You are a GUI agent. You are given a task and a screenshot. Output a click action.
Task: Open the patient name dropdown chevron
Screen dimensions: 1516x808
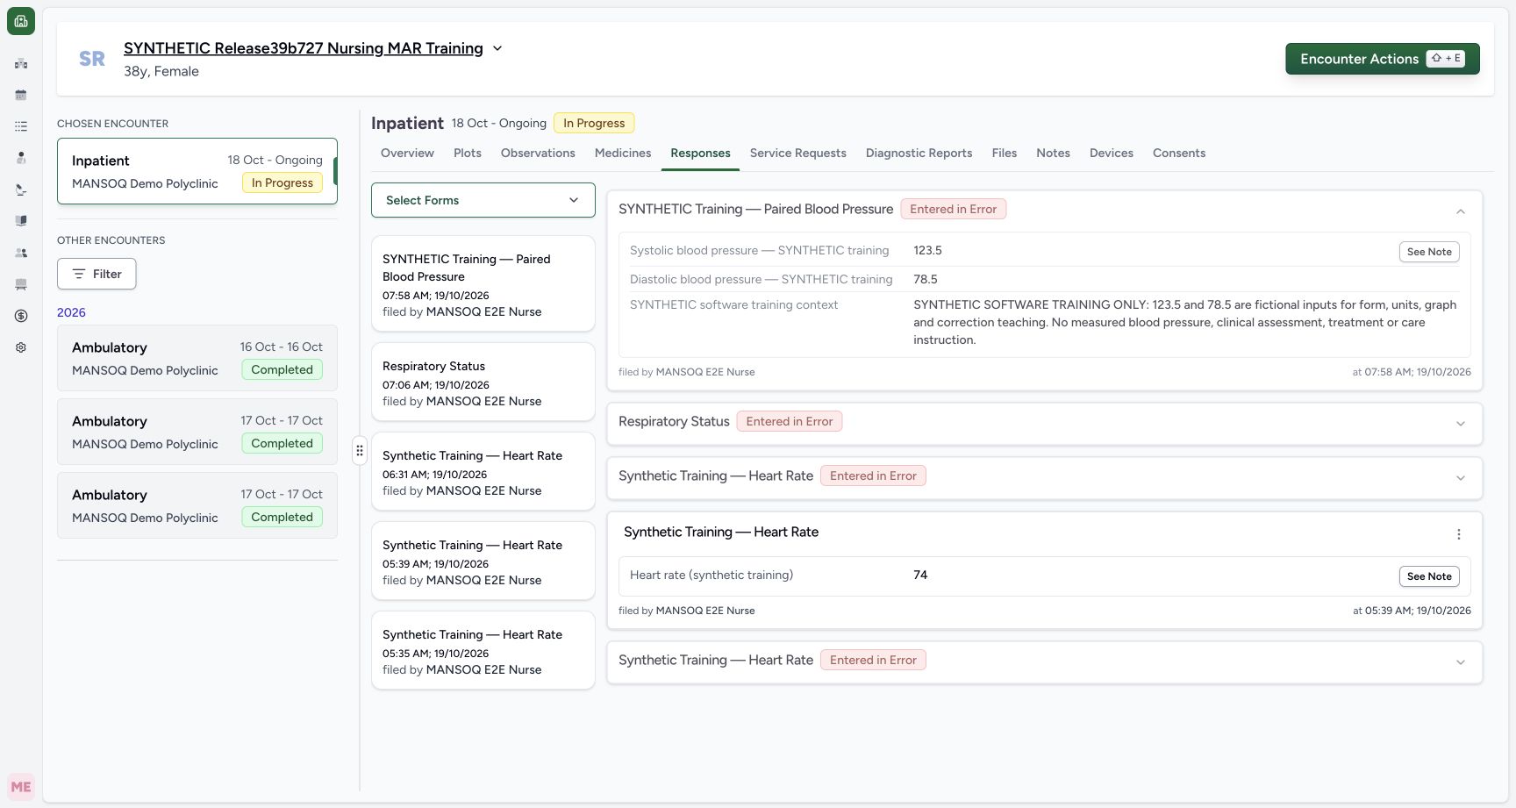pyautogui.click(x=497, y=48)
